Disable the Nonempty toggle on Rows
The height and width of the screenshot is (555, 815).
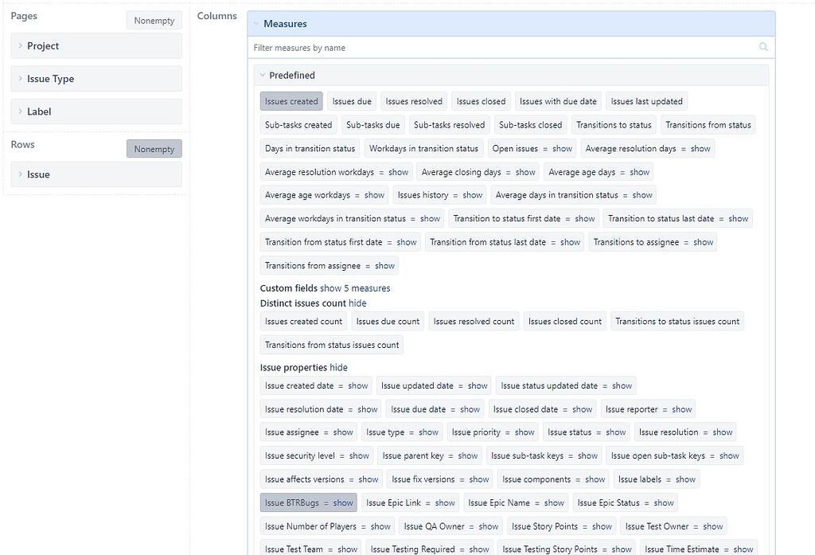(x=155, y=149)
